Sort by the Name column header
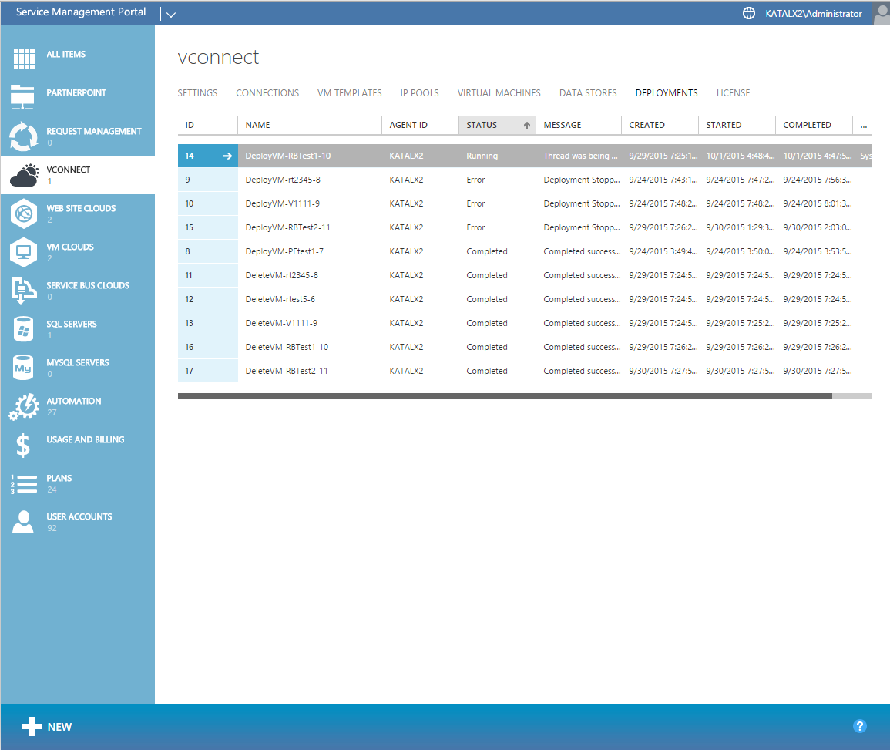 point(309,125)
